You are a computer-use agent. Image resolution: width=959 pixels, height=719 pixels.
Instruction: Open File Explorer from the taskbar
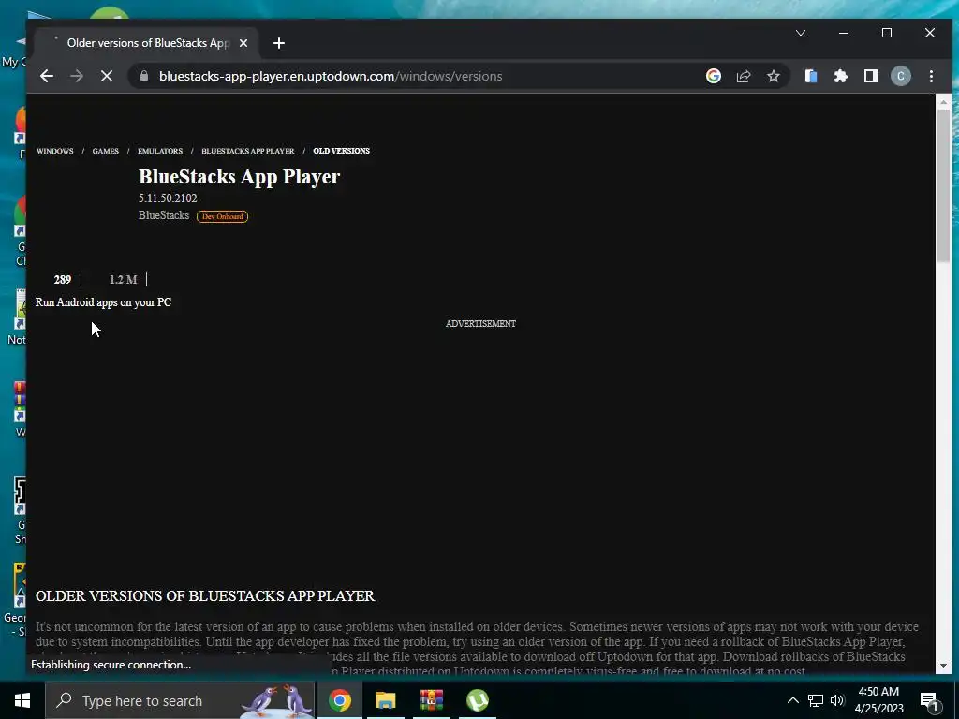(385, 700)
